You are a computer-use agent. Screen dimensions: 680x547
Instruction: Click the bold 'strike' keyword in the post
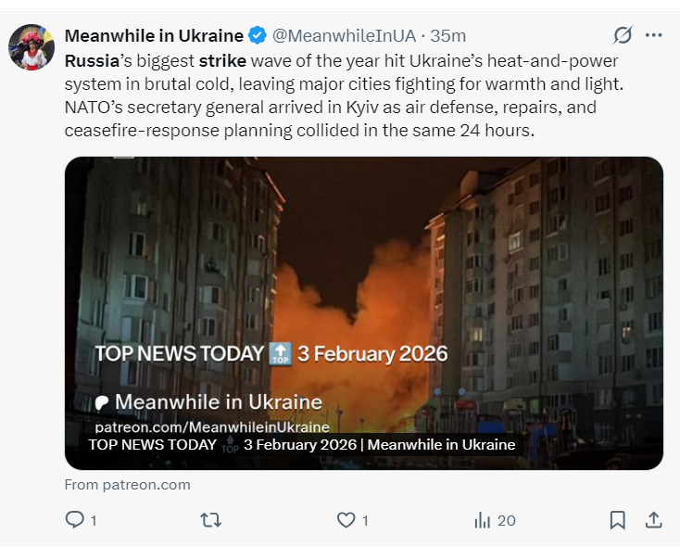222,61
